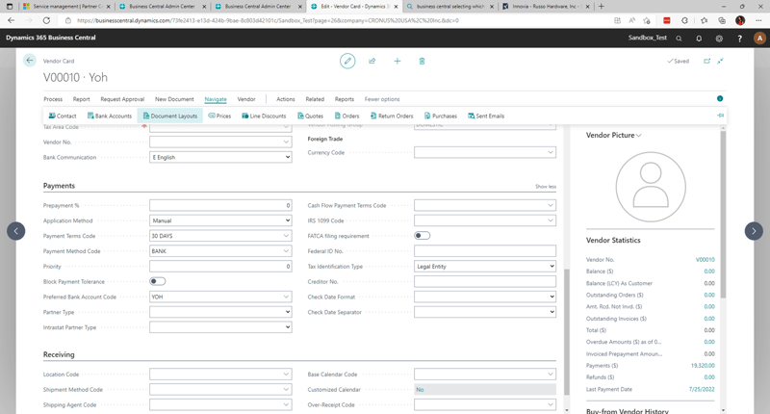This screenshot has height=414, width=770.
Task: Open Quotes action
Action: pos(310,116)
